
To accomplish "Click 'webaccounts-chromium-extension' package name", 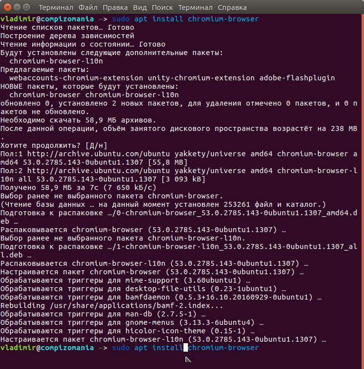I will point(76,78).
